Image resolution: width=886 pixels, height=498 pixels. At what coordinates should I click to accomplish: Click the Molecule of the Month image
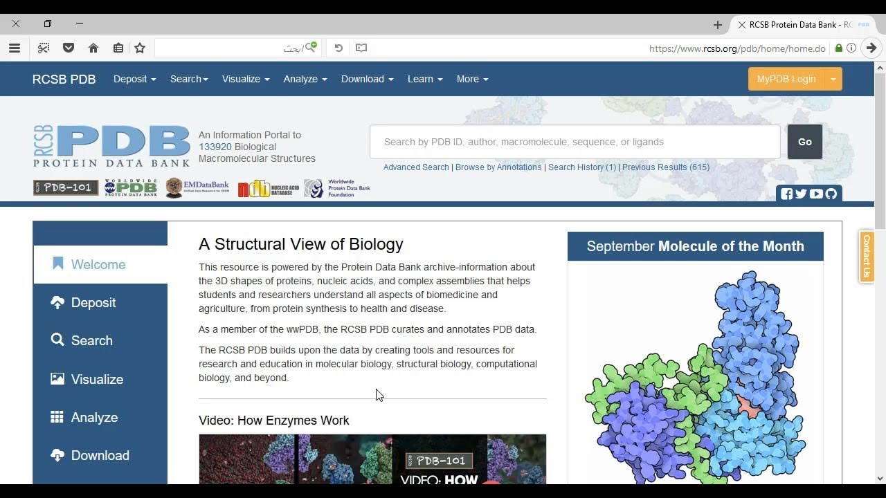[696, 376]
